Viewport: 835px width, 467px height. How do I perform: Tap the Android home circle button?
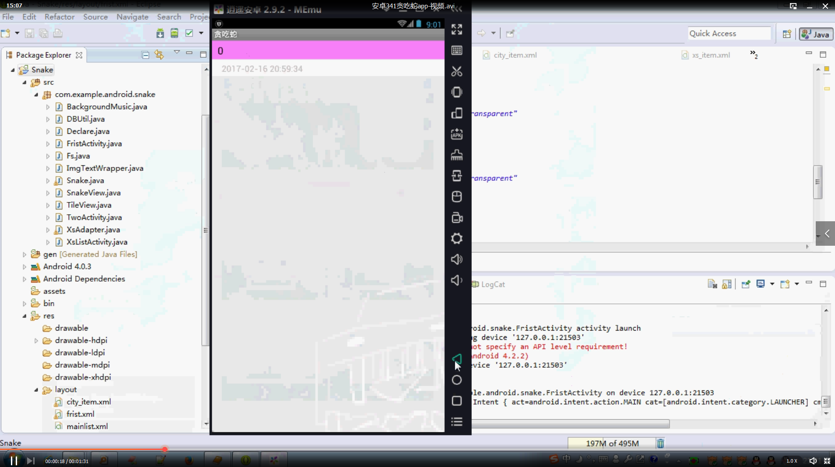456,380
